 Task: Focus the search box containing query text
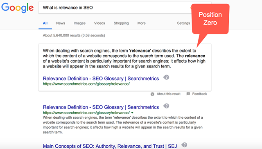(115, 8)
